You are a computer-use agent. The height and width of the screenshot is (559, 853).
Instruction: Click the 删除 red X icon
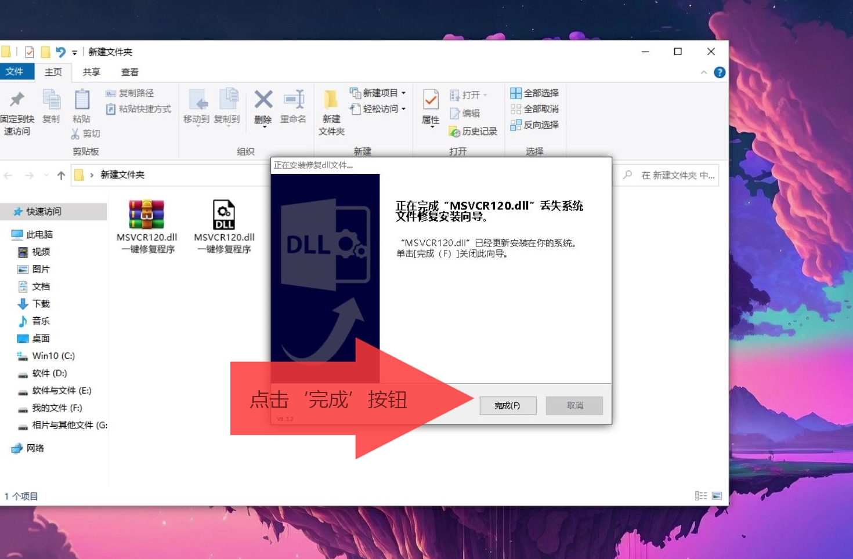click(263, 99)
